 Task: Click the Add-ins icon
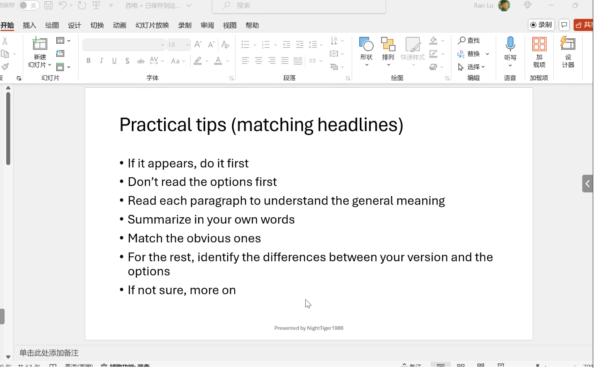[539, 44]
